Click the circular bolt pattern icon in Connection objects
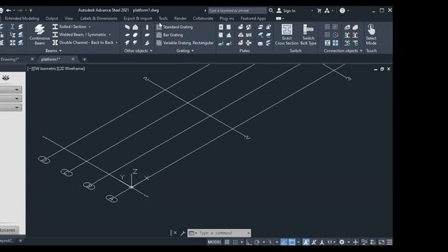448x252 pixels. pos(335,35)
